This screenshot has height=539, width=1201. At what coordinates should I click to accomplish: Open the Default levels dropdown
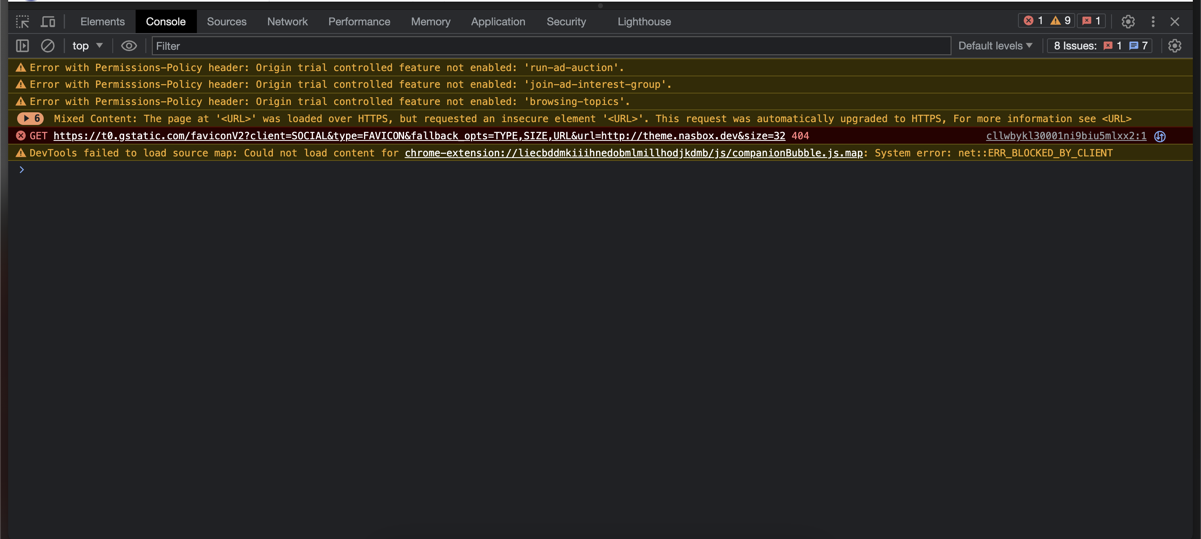[x=996, y=45]
